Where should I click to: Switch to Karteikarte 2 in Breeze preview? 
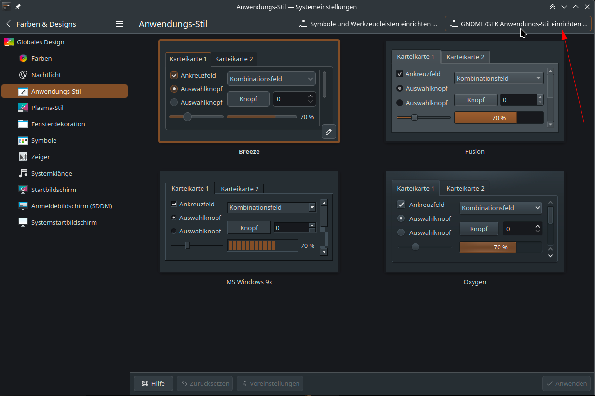[234, 59]
